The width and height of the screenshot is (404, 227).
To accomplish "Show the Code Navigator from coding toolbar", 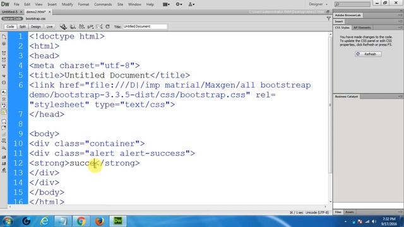I will coord(4,44).
